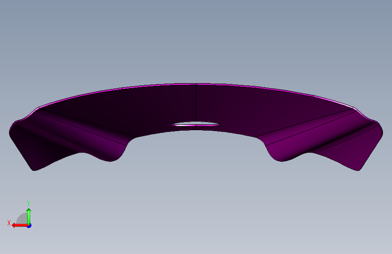392x254 pixels.
Task: Click the gray plane of the axis triad
Action: tap(22, 219)
